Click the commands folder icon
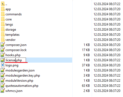The image size is (123, 97). tap(3, 14)
